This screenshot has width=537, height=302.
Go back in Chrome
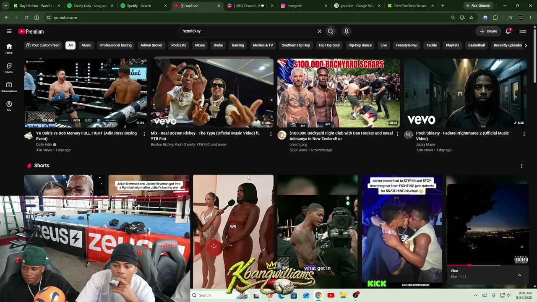pyautogui.click(x=6, y=18)
